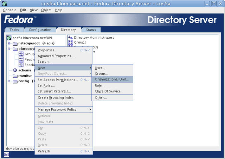Click the status bar card icon at bottom-left
Viewport: 225px width, 159px height.
tap(6, 154)
